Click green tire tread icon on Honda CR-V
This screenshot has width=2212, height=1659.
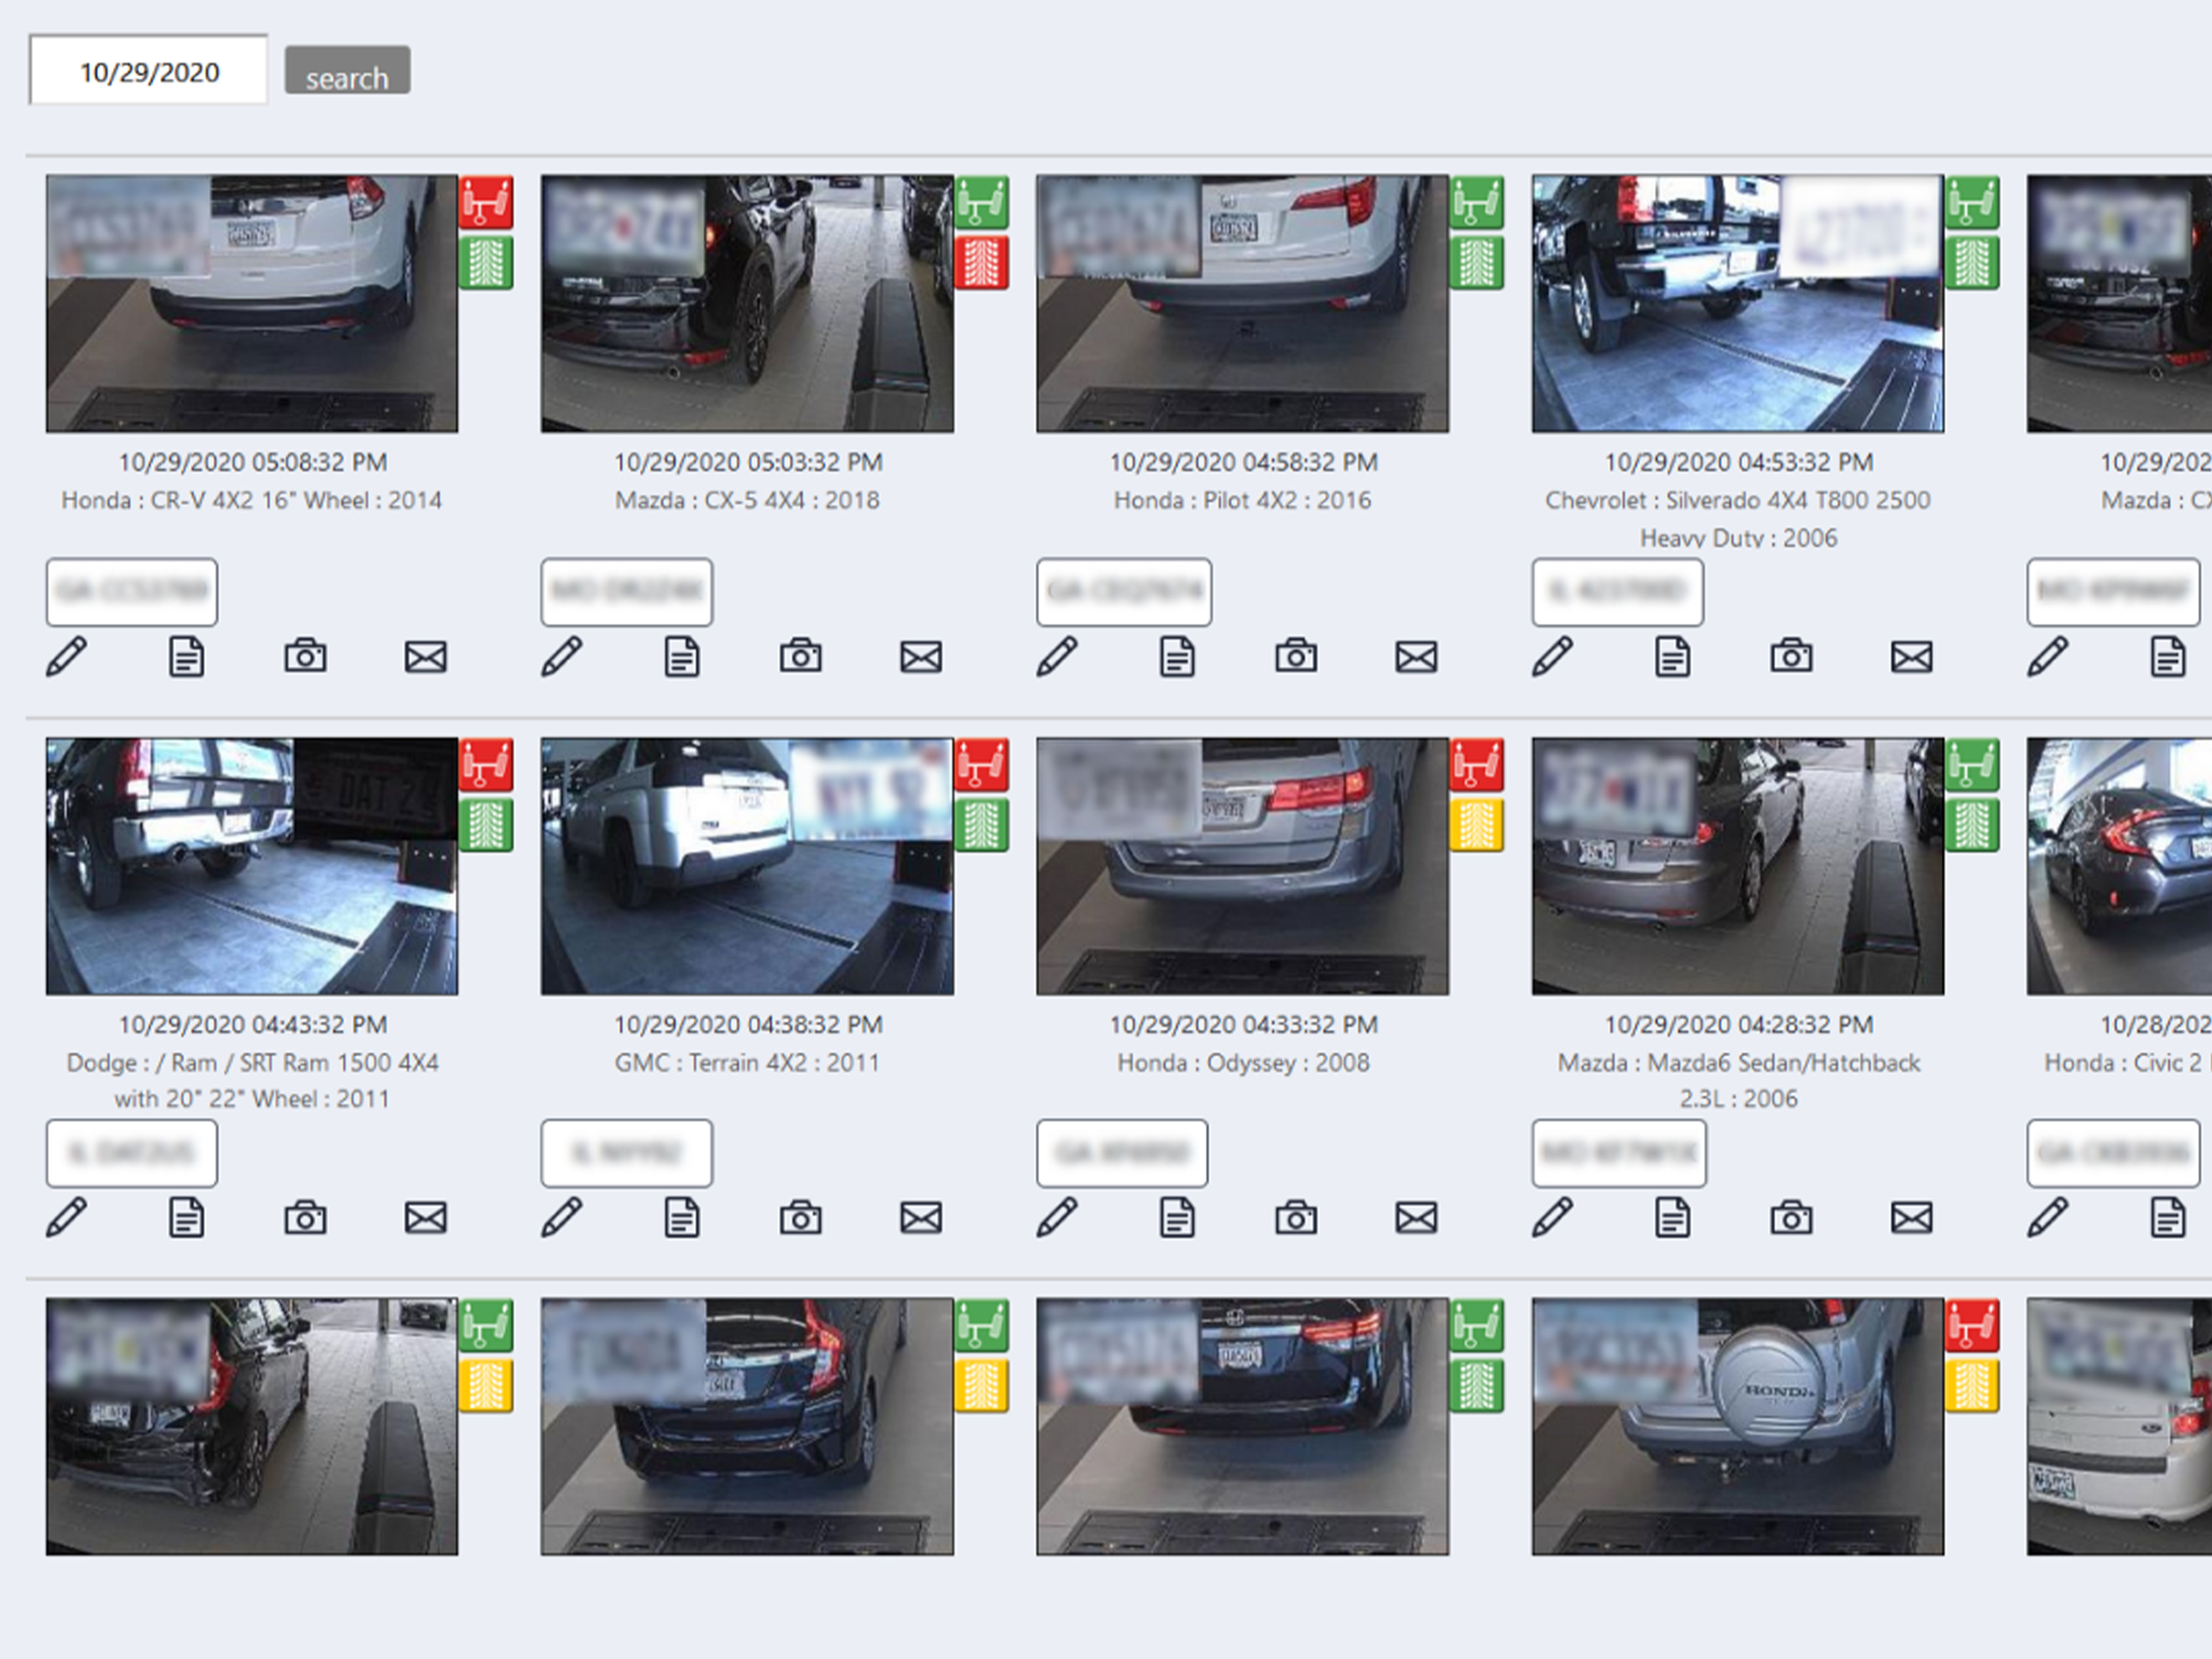[486, 262]
